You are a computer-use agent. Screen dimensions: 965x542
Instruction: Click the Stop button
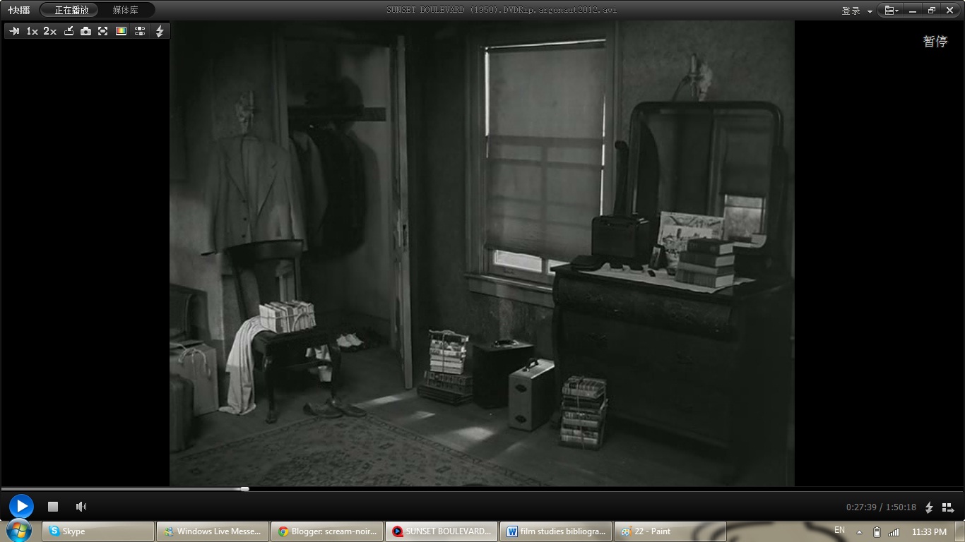[52, 506]
